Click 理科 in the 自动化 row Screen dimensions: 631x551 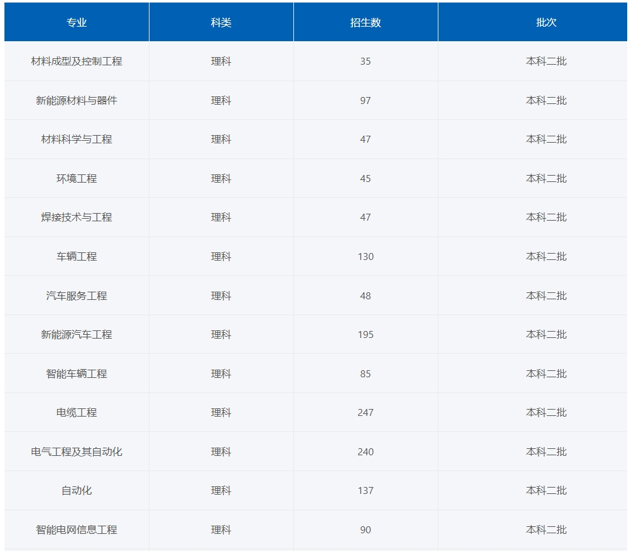tap(221, 491)
